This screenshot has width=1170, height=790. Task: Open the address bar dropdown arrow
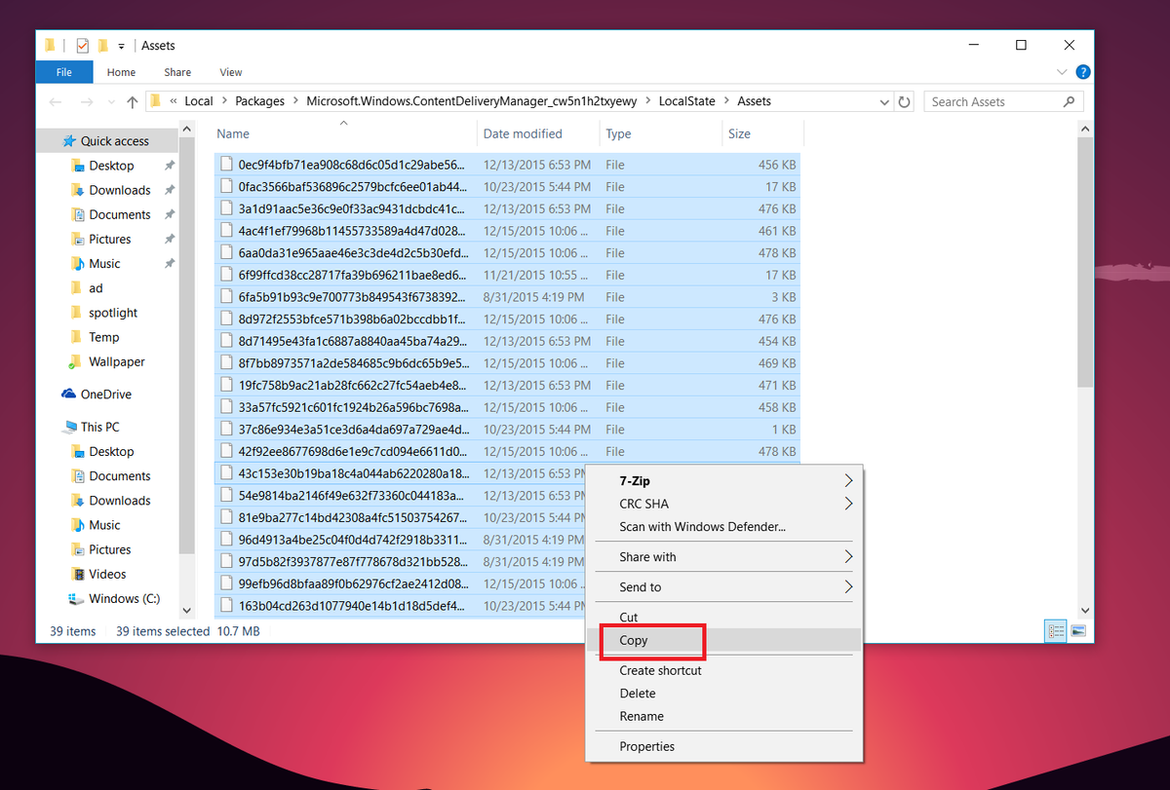884,100
